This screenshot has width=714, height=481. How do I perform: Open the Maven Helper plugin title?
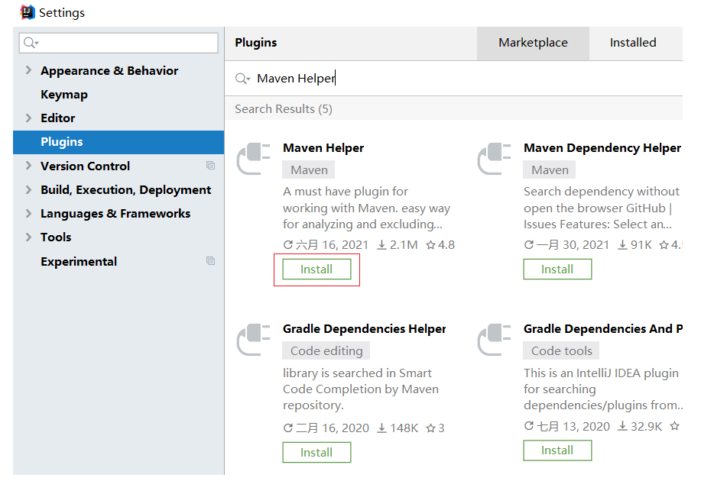coord(323,148)
